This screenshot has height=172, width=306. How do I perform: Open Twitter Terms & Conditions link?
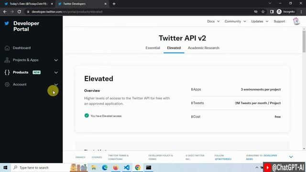[x=118, y=157]
